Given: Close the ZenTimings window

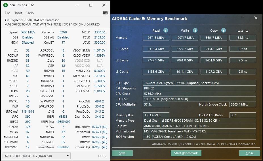Looking at the screenshot, I should point(104,5).
